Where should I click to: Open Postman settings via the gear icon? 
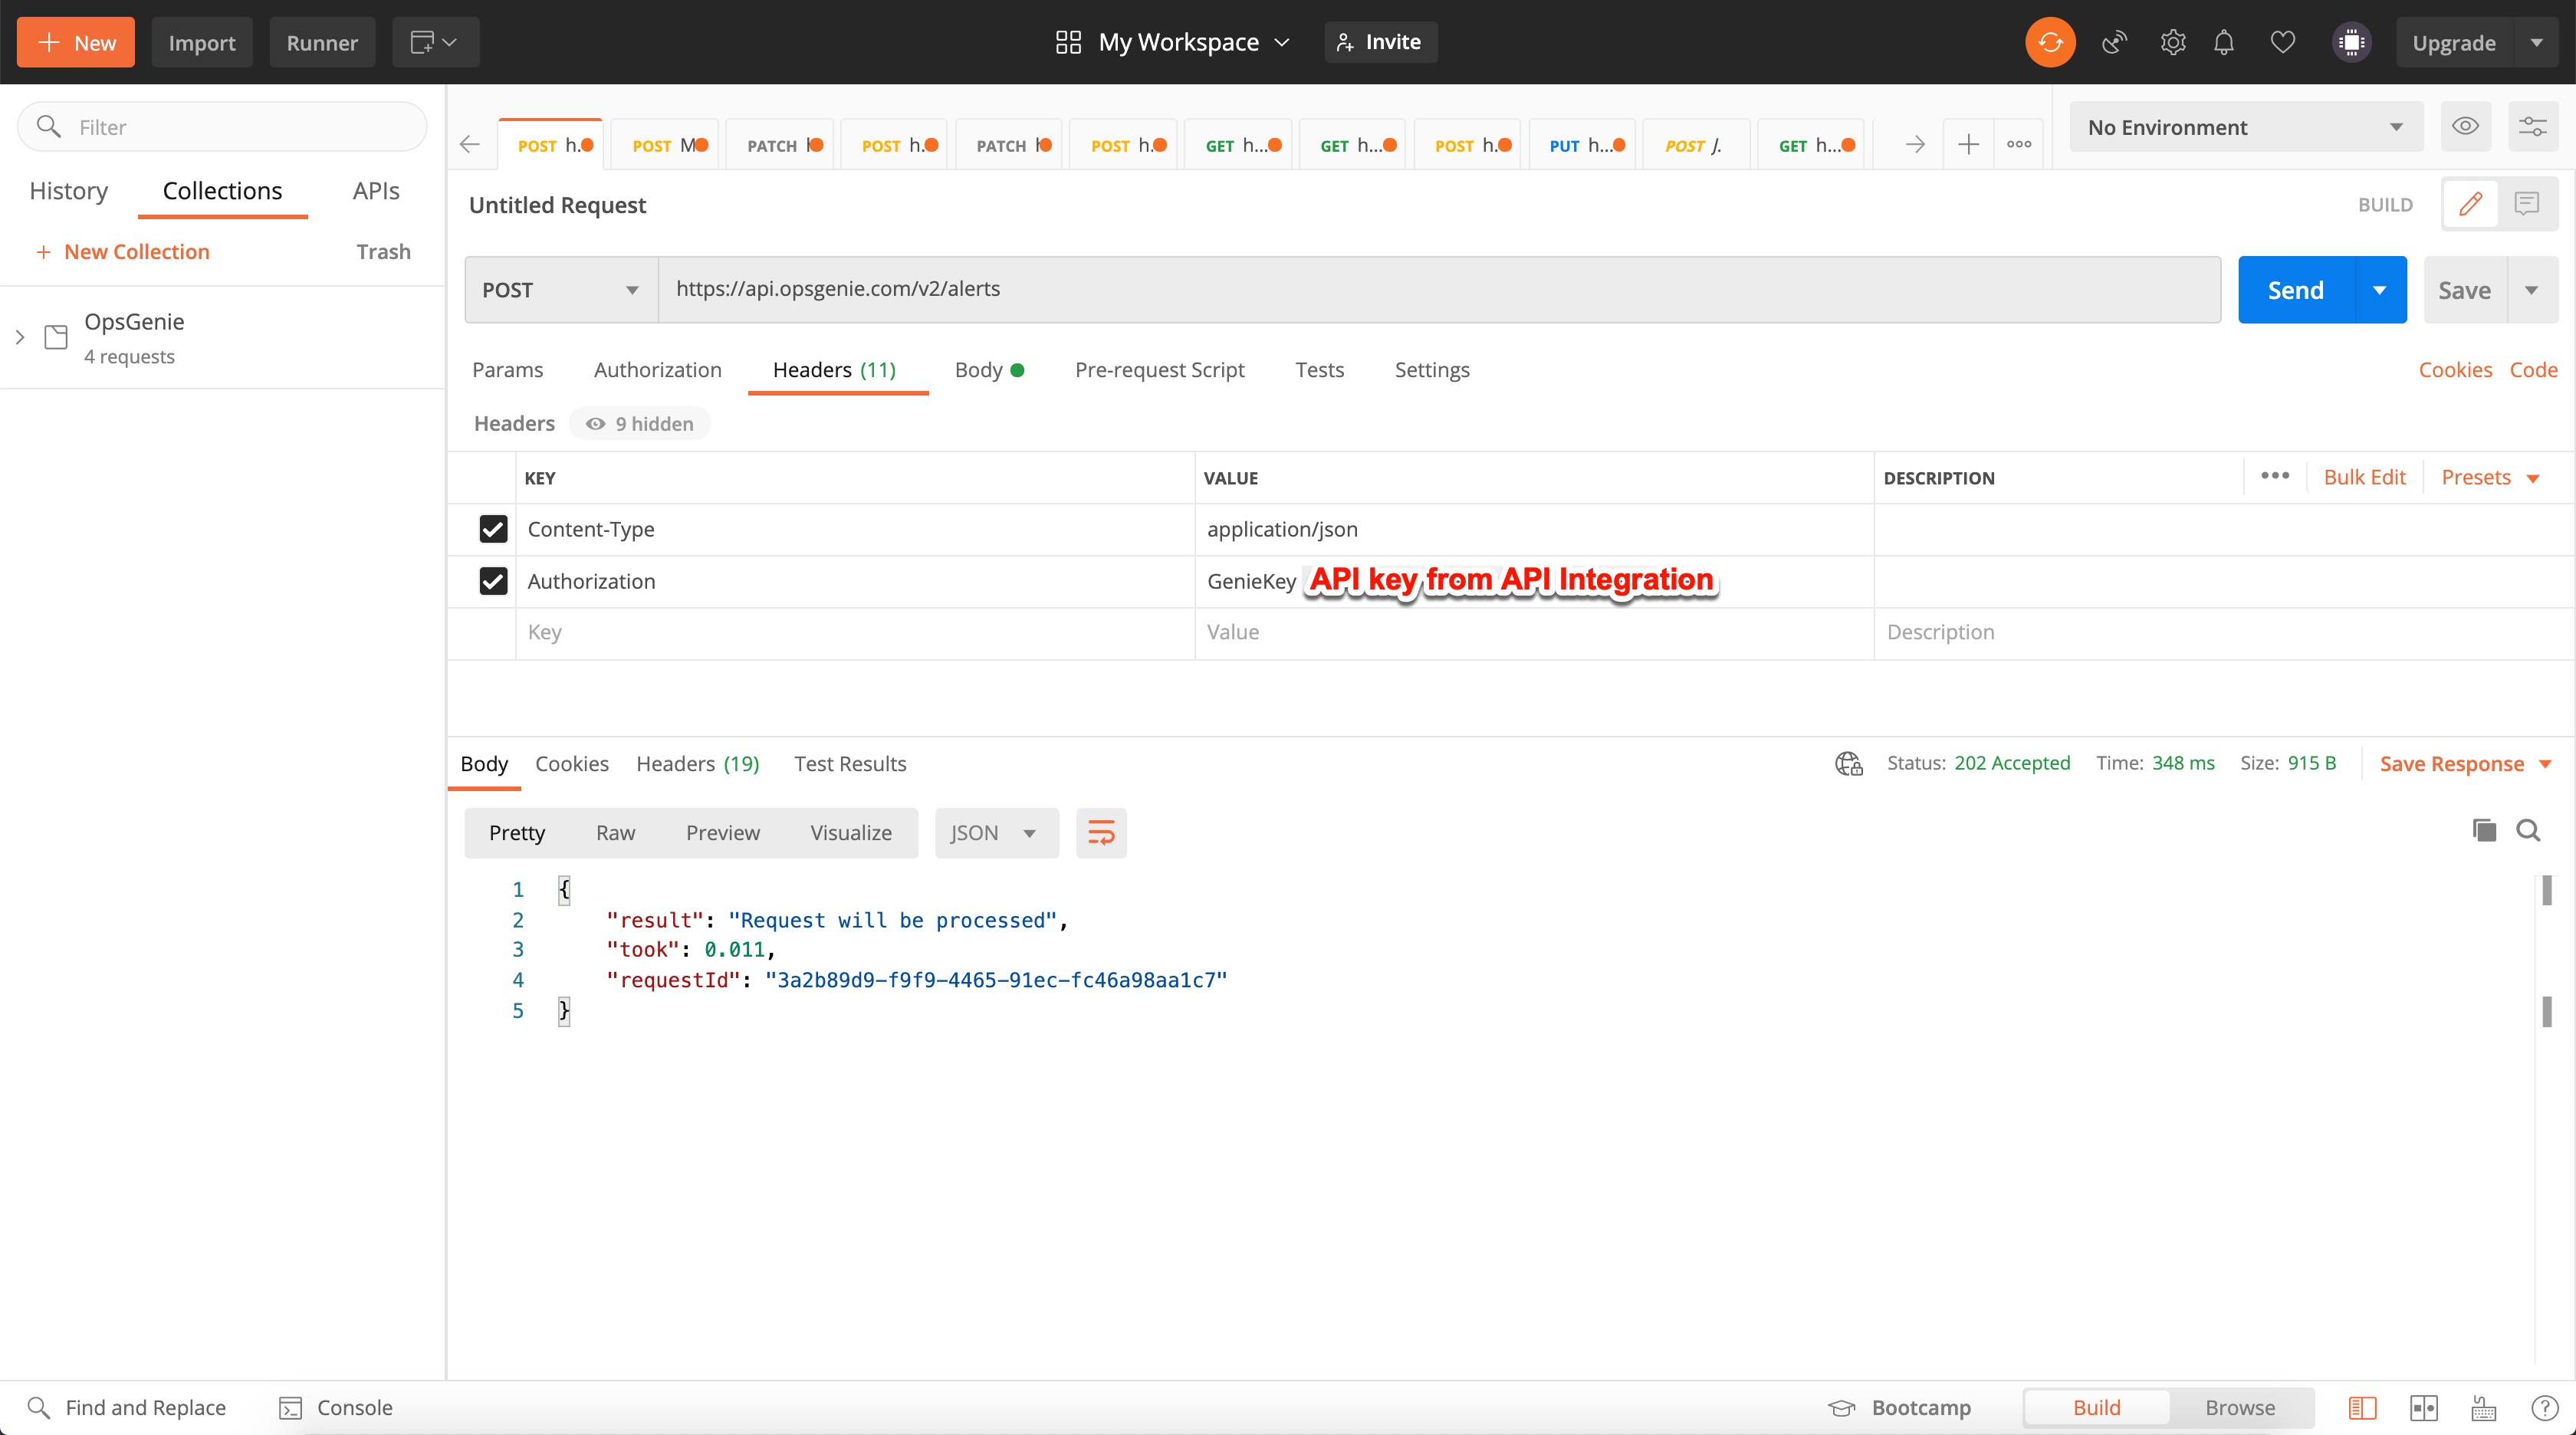2171,42
